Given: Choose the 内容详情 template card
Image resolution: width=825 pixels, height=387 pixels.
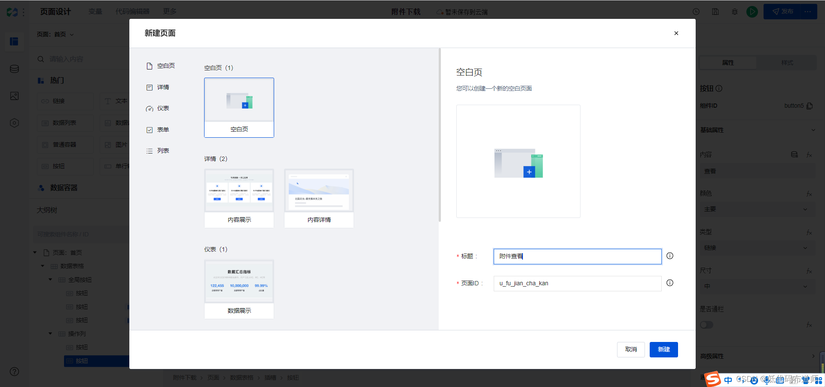Looking at the screenshot, I should (319, 198).
